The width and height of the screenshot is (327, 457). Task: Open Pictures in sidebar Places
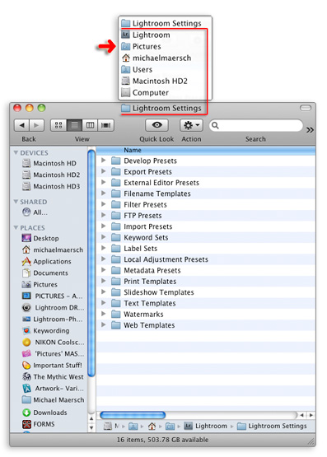point(40,284)
